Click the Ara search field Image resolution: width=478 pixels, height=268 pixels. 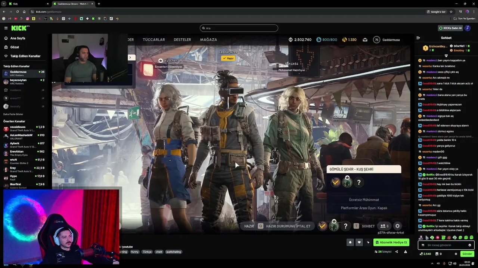pos(239,28)
